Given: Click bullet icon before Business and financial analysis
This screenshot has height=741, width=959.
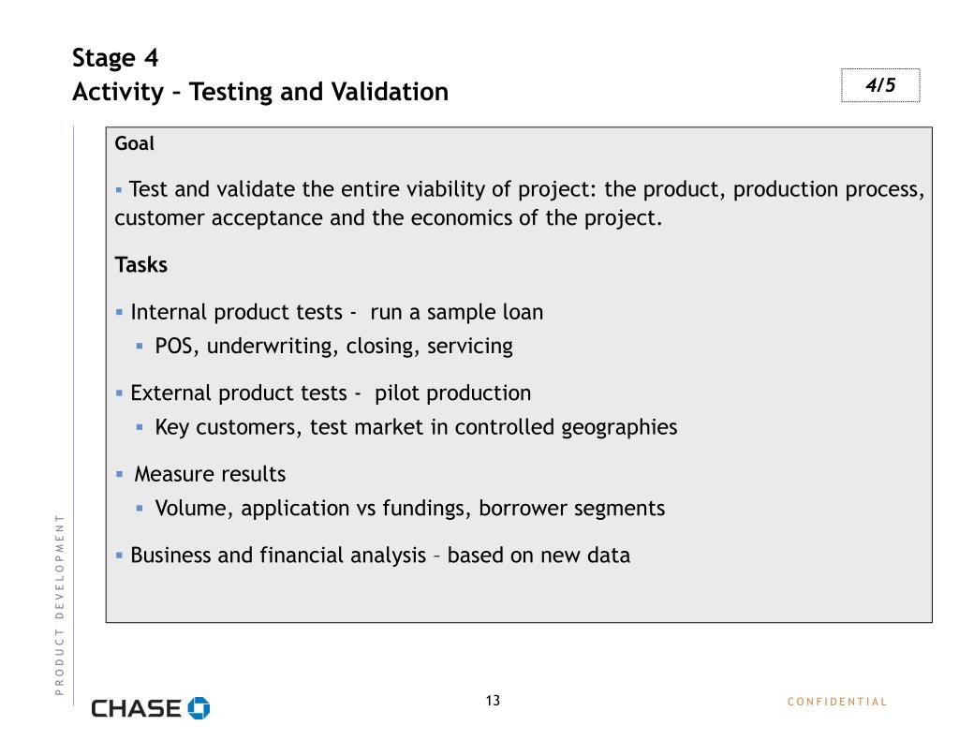Looking at the screenshot, I should click(119, 555).
